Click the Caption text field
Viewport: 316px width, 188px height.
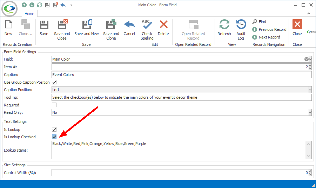[x=182, y=75]
